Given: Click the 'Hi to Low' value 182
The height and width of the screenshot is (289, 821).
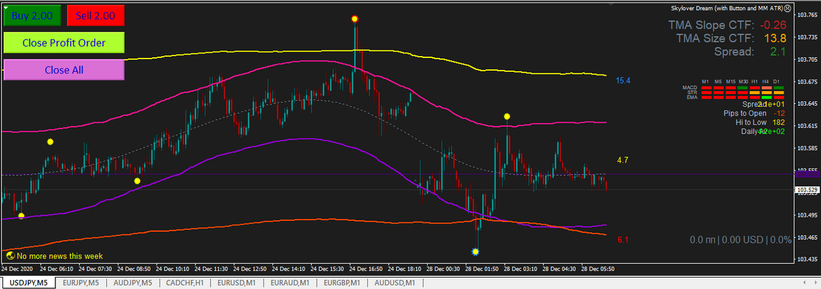Looking at the screenshot, I should pyautogui.click(x=778, y=122).
